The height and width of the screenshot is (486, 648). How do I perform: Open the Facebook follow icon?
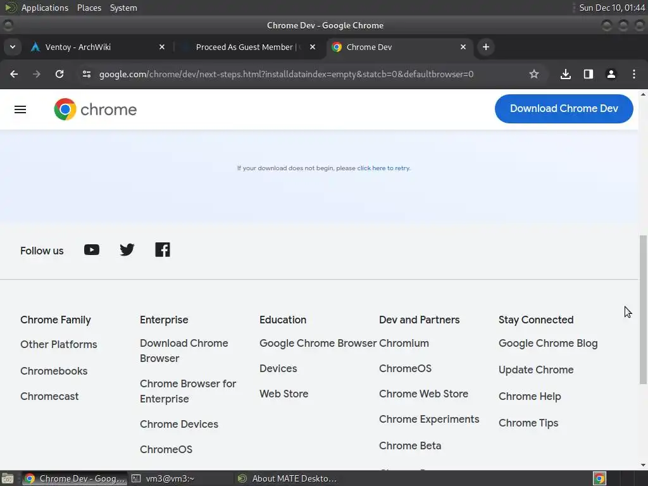click(x=163, y=249)
